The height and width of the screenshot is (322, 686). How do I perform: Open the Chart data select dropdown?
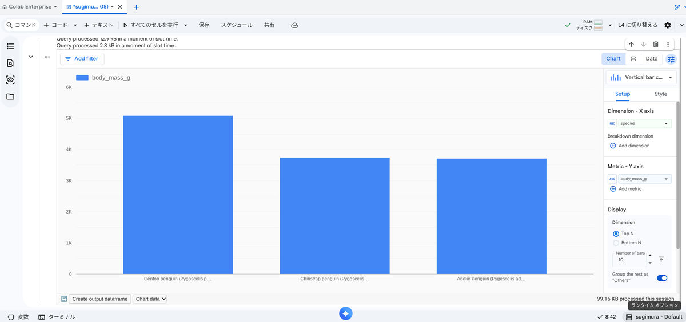point(150,299)
